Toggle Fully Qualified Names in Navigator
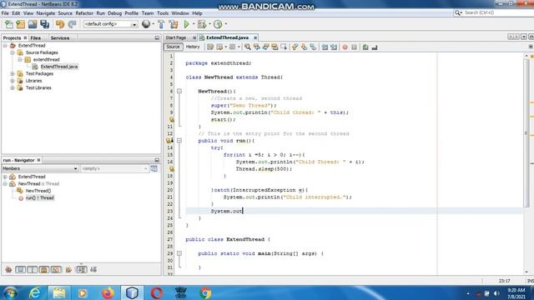The height and width of the screenshot is (300, 534). point(68,270)
